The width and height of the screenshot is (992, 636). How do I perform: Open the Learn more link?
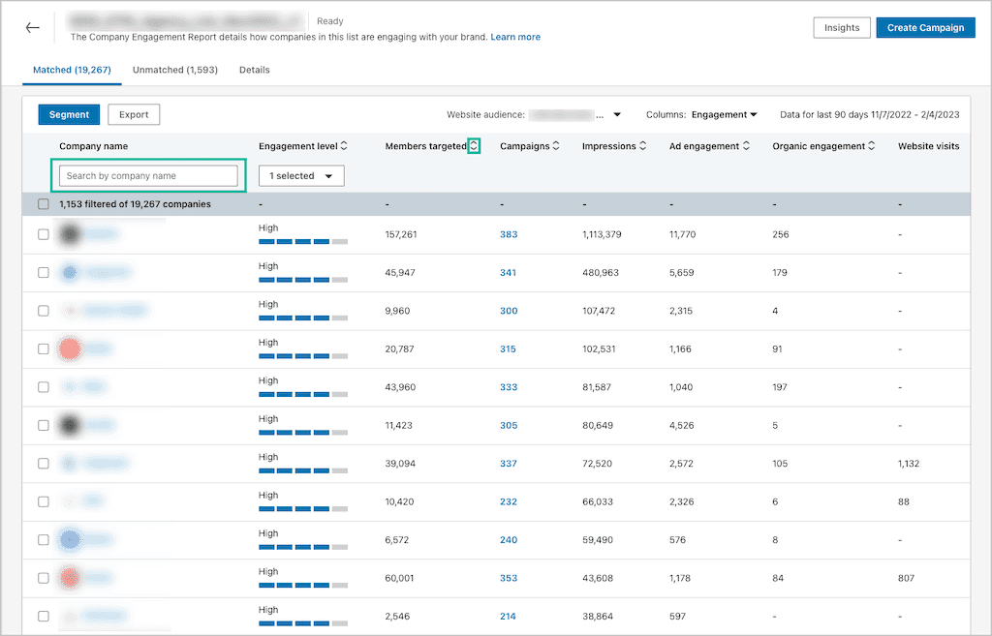(515, 37)
